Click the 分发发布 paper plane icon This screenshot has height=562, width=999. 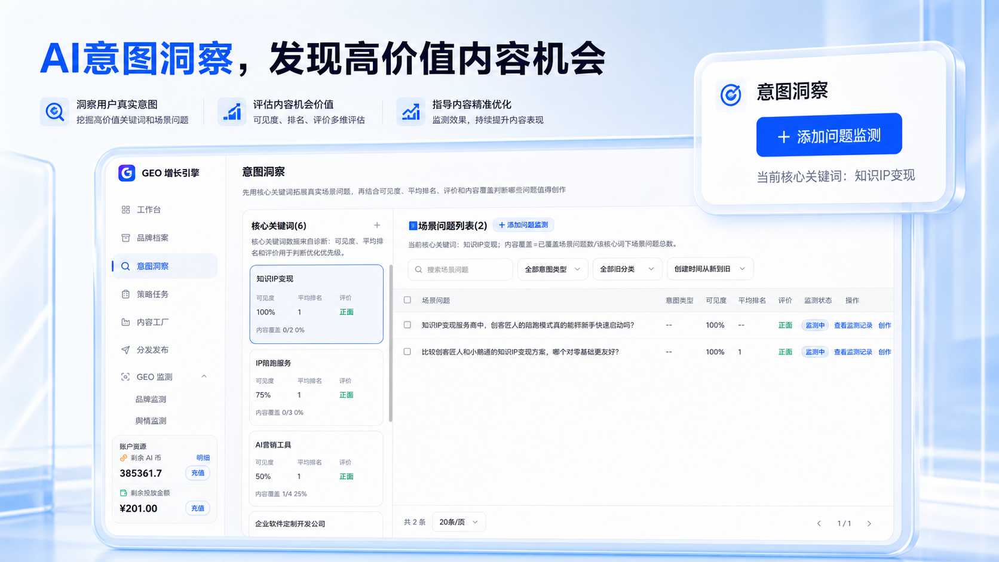(x=125, y=350)
